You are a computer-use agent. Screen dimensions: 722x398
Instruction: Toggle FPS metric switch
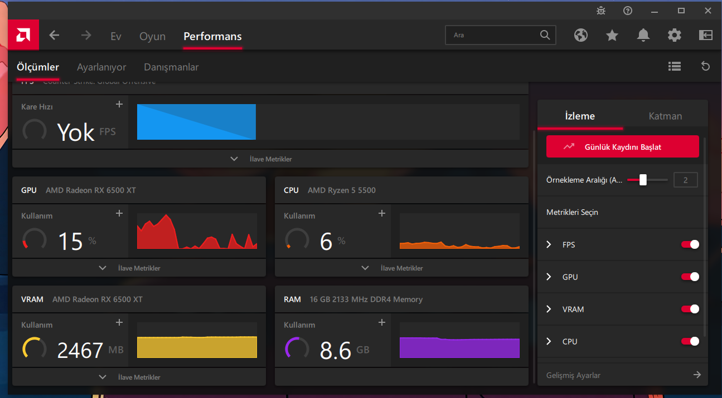(x=690, y=244)
